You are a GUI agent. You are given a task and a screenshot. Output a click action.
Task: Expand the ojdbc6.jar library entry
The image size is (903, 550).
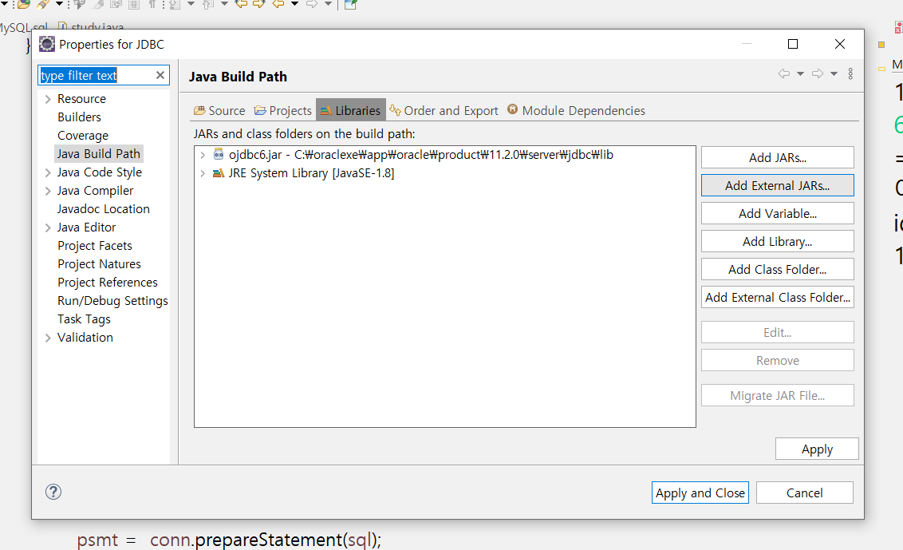pos(203,155)
